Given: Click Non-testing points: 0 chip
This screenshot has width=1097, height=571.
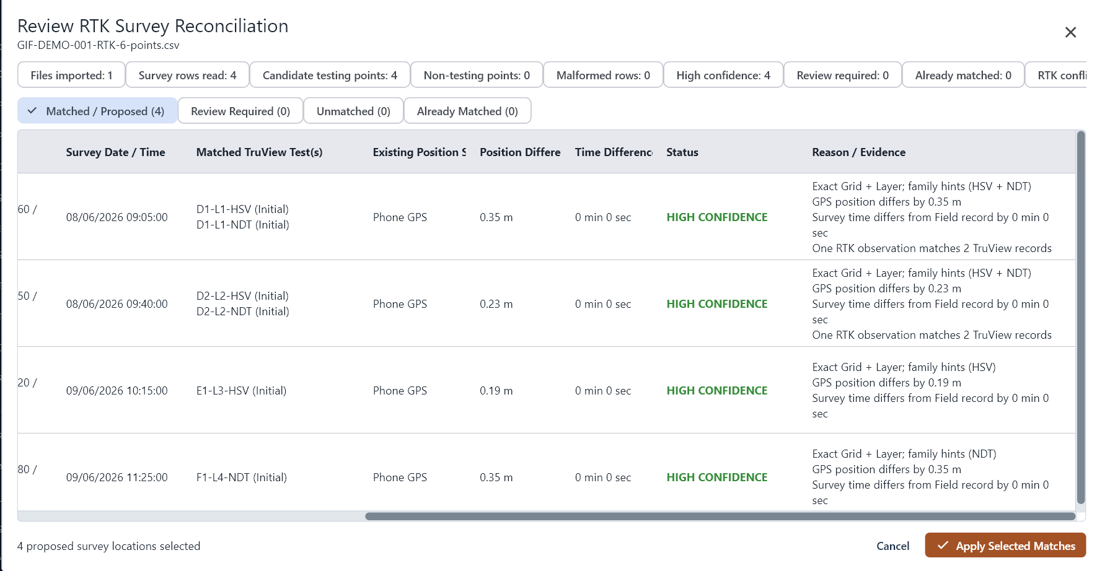Looking at the screenshot, I should point(477,75).
